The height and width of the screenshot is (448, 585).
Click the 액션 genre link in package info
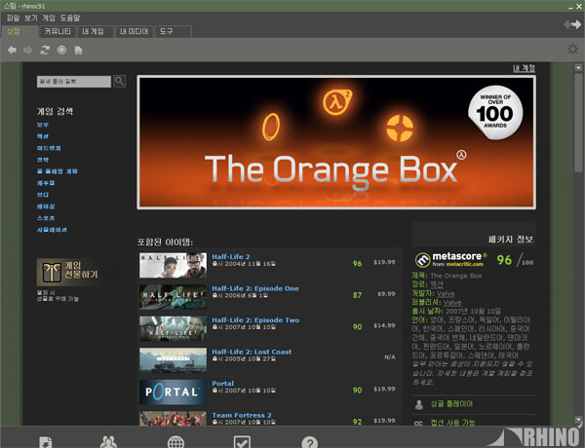coord(437,284)
